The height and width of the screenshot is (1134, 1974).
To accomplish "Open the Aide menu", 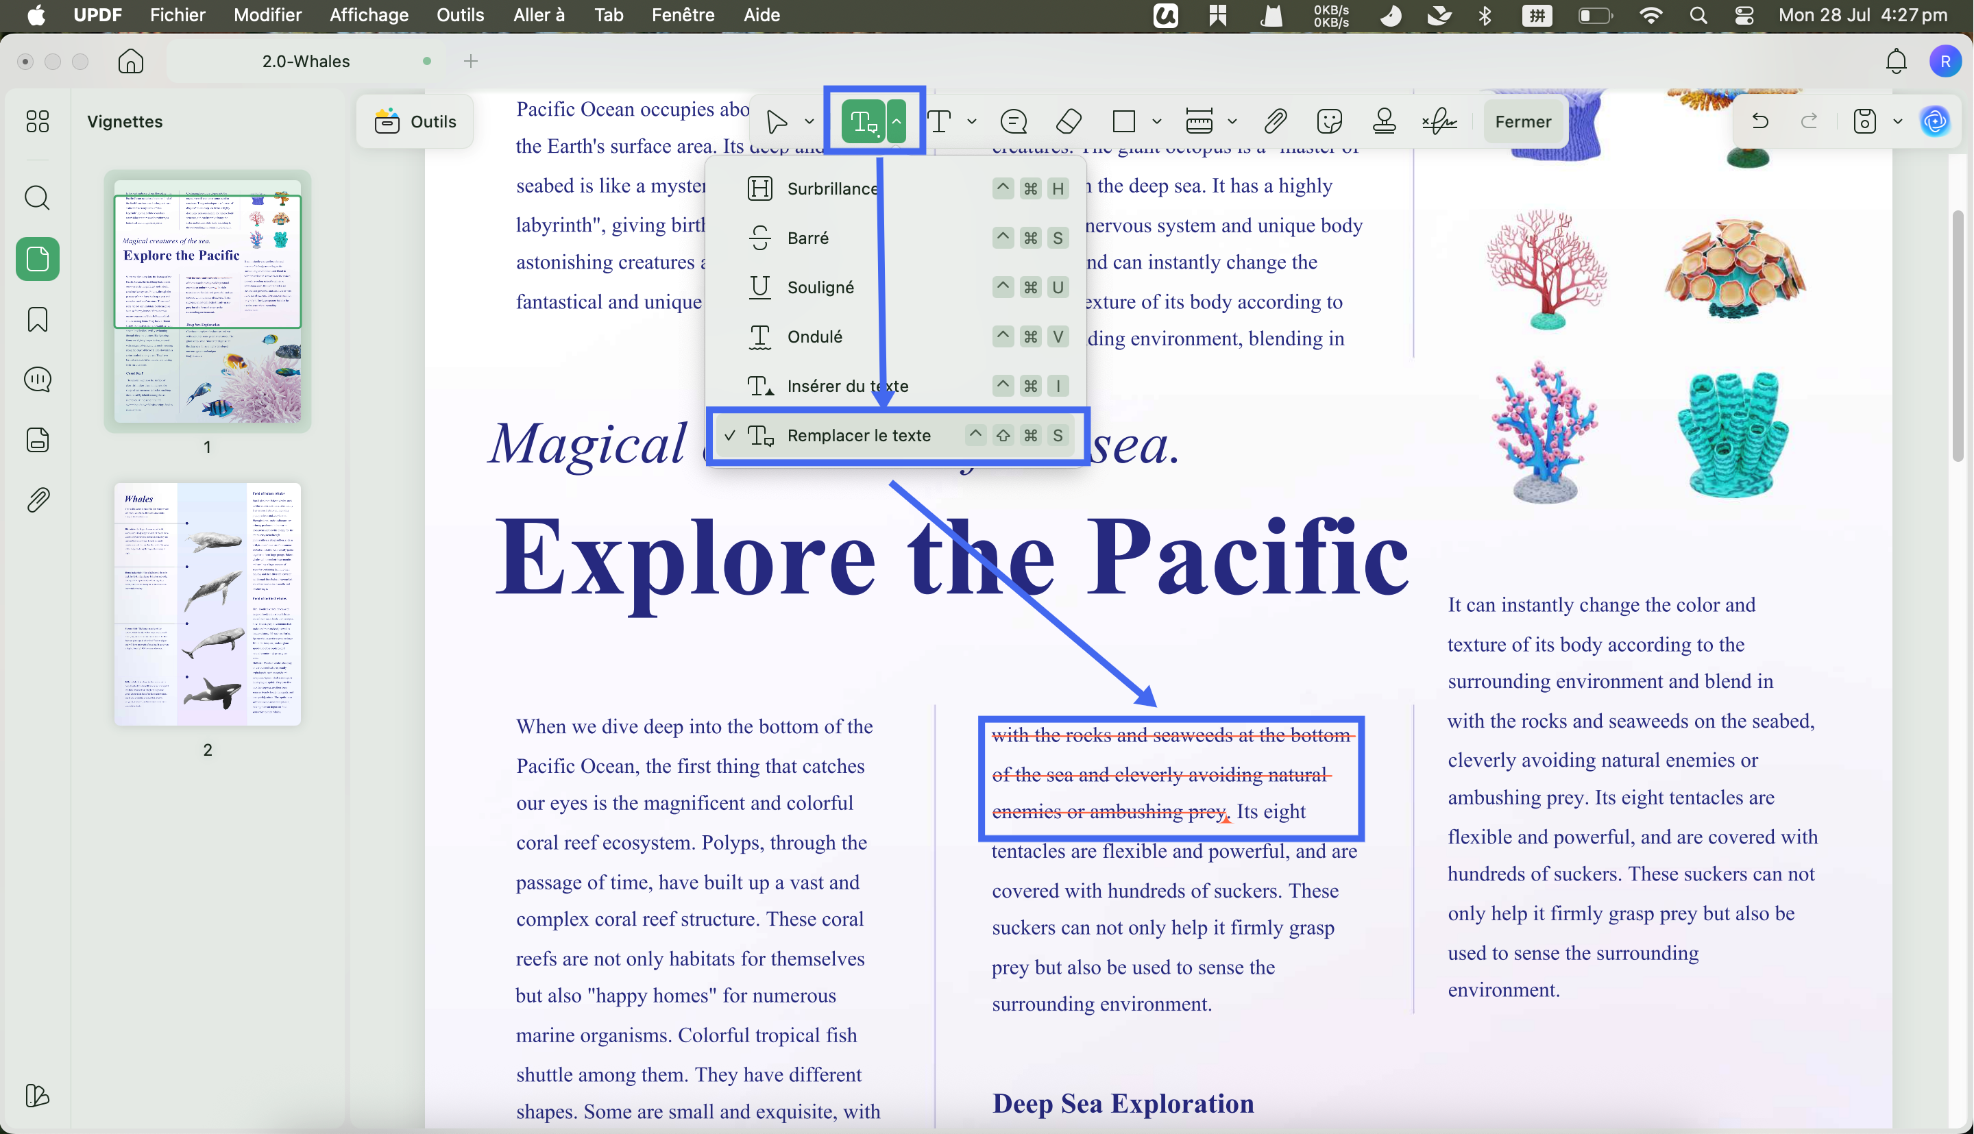I will click(761, 15).
